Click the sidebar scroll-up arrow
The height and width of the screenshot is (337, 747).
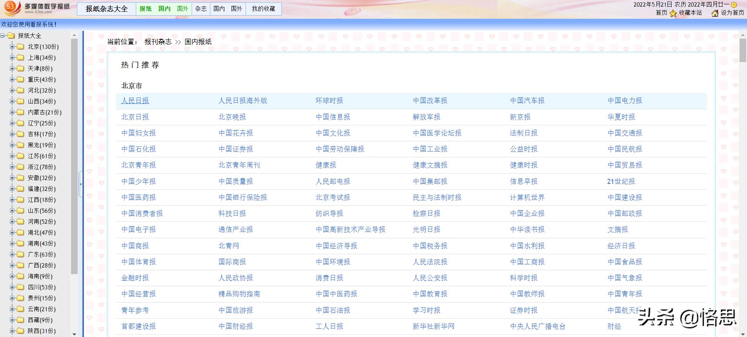tap(74, 35)
